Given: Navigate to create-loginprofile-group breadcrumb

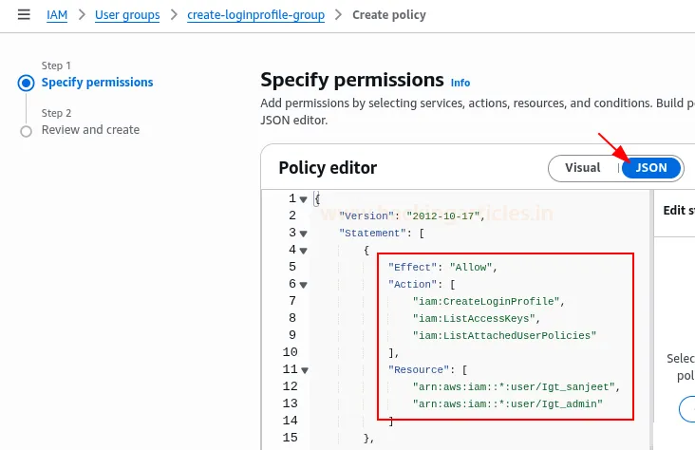Looking at the screenshot, I should pos(255,15).
